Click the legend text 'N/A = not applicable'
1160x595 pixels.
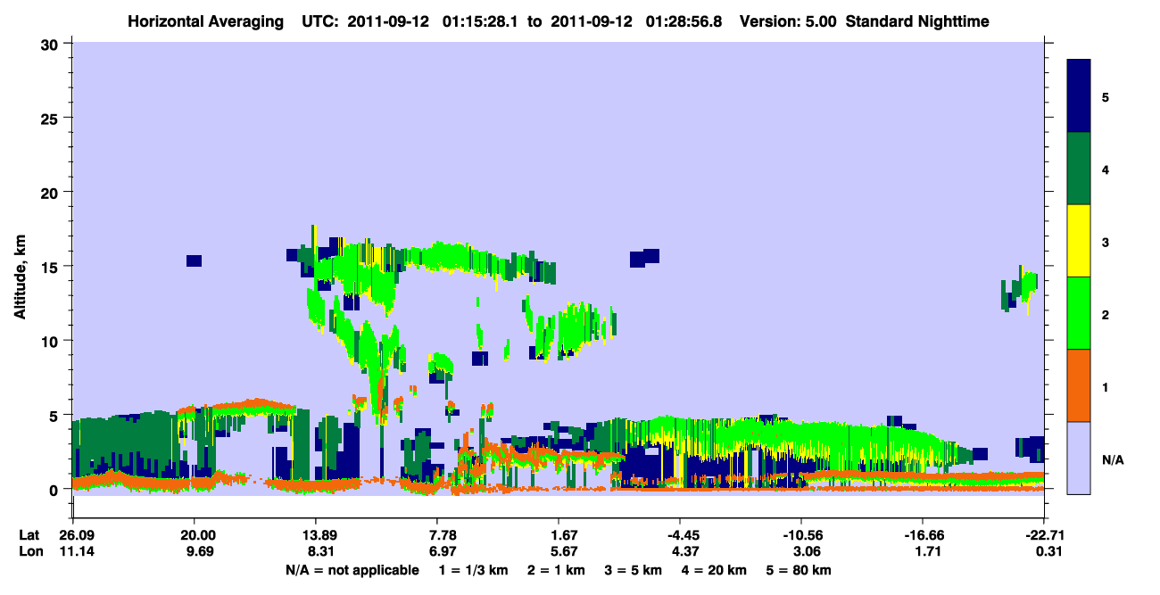352,570
